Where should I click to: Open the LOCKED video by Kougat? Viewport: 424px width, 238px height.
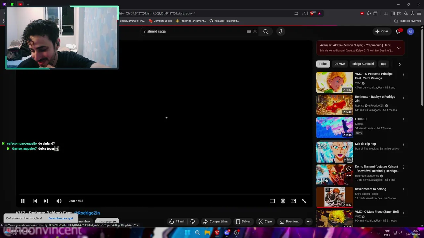335,127
